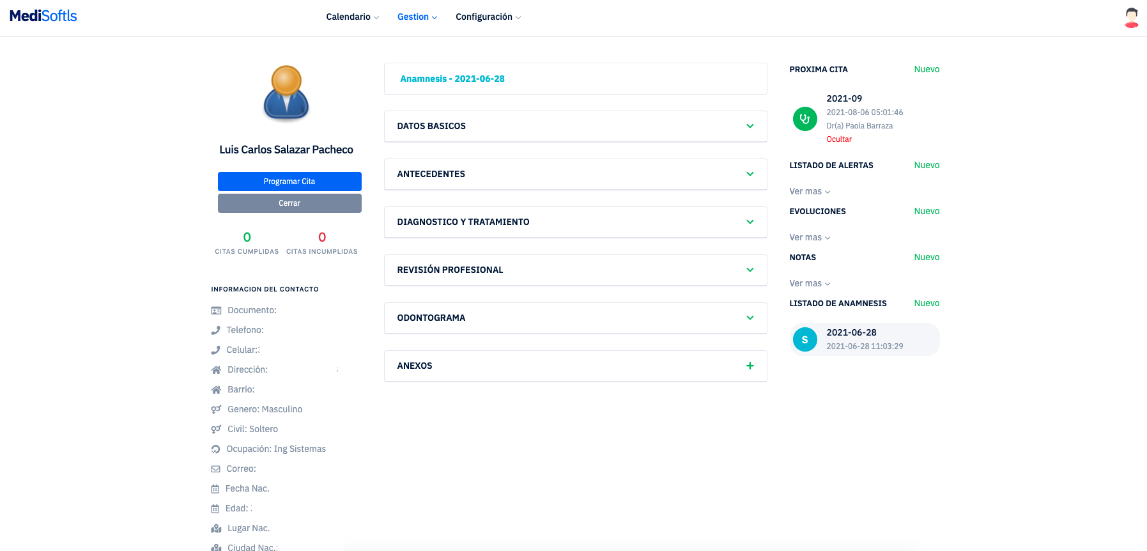The image size is (1147, 551).
Task: Hide the next appointment via Ocultar
Action: point(838,139)
